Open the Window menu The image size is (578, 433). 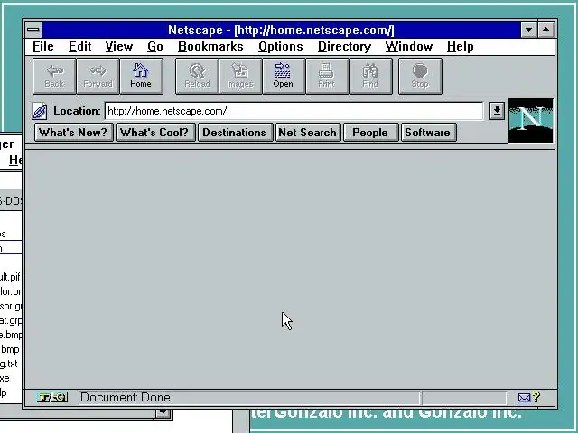[409, 46]
